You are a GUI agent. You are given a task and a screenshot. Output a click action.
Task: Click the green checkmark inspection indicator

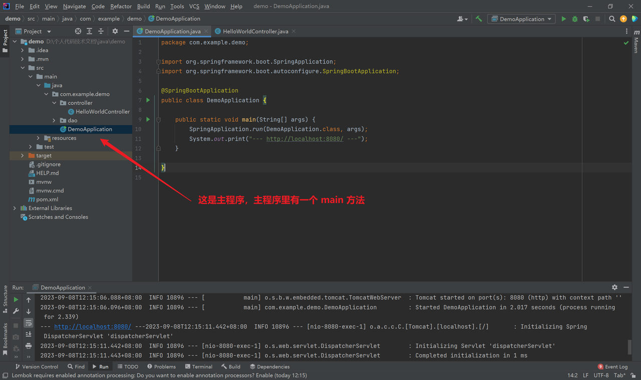(x=626, y=43)
